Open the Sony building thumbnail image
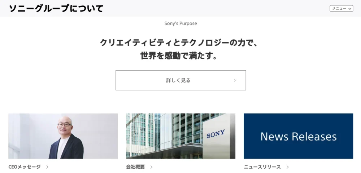This screenshot has width=361, height=173. coord(180,136)
